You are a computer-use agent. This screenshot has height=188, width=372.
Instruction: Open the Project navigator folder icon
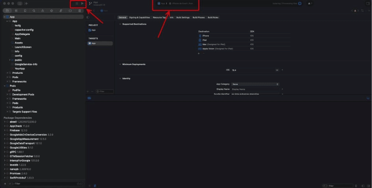[x=7, y=11]
